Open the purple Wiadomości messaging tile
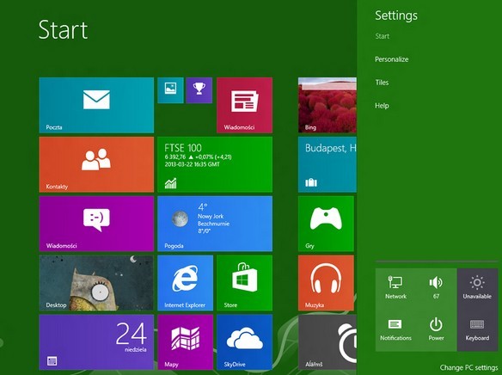 96,224
